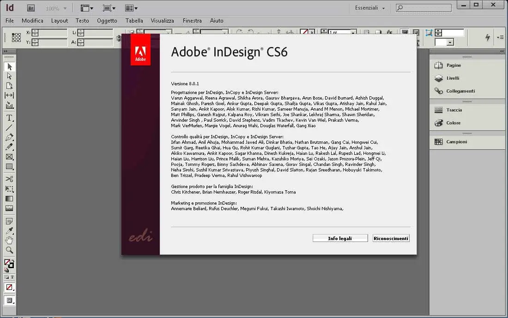Select the Type tool
Image resolution: width=508 pixels, height=318 pixels.
(9, 118)
